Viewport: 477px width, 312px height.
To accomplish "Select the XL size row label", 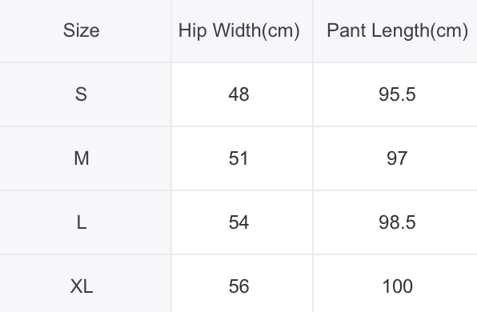I will [81, 286].
